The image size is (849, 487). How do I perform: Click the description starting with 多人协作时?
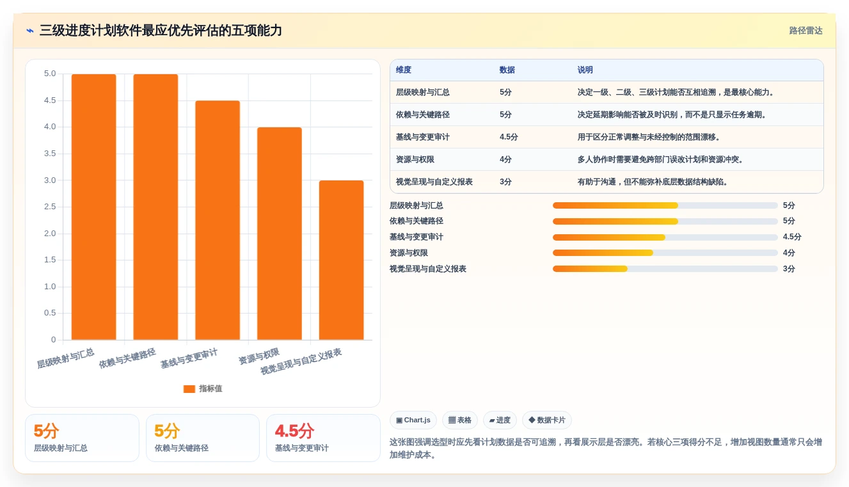tap(661, 159)
